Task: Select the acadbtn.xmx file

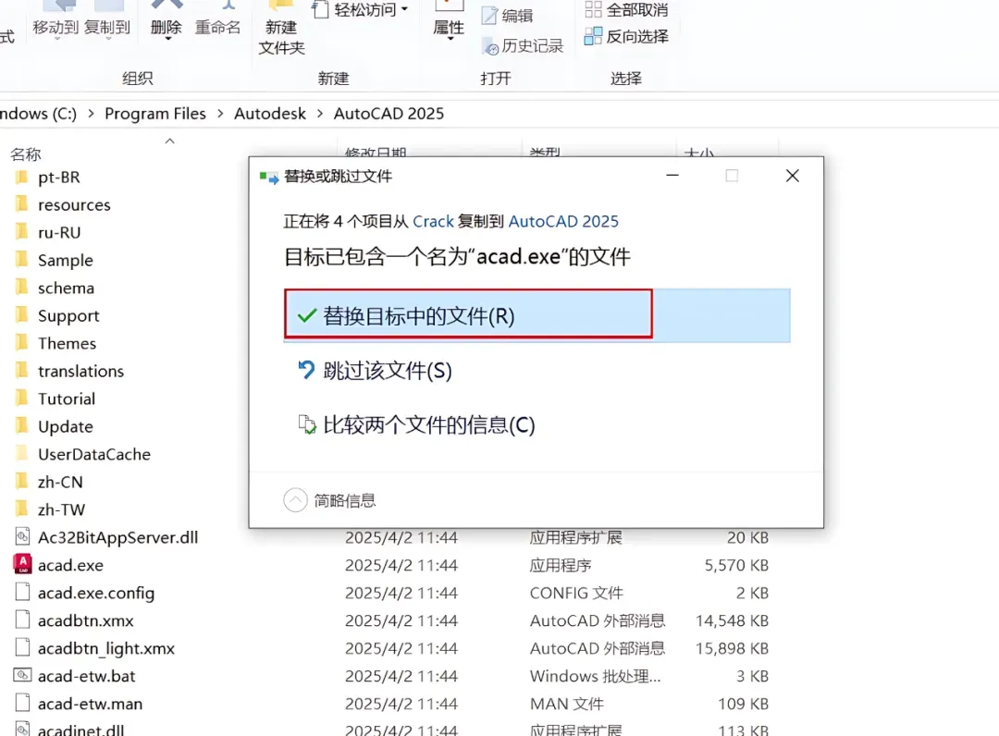Action: pos(85,620)
